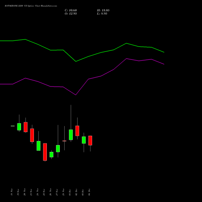Viewport: 202px width, 202px height.
Task: Select the close value C: 10.60
Action: pos(71,11)
